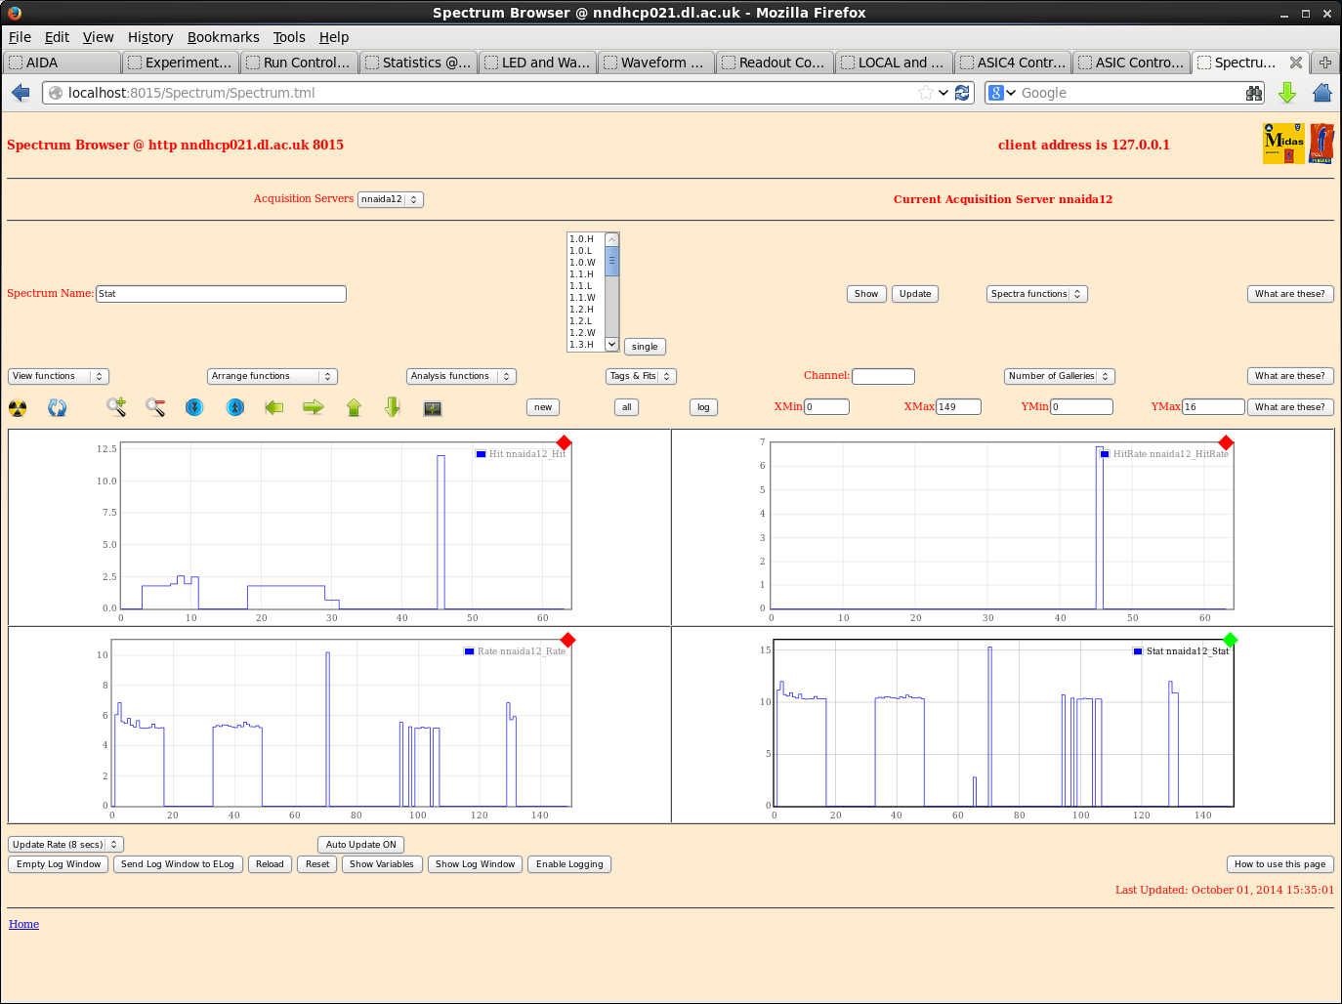Toggle the red marker on the Hit spectrum
This screenshot has width=1342, height=1004.
pos(564,442)
